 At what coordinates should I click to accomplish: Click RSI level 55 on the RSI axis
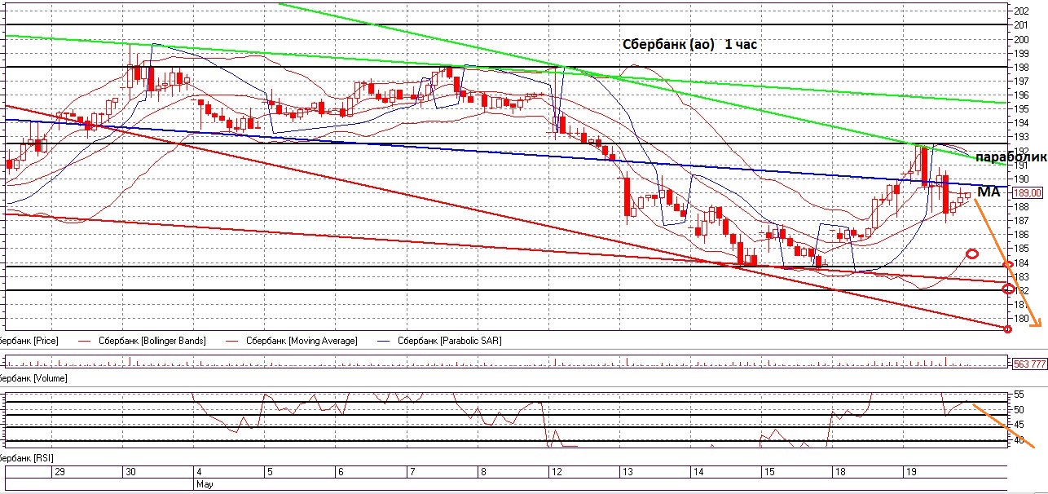point(1019,395)
